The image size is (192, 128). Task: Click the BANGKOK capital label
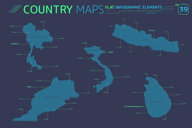click(x=15, y=44)
